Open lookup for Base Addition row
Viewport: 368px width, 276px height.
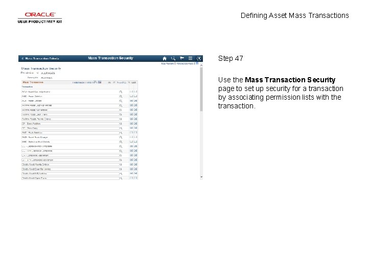coord(121,124)
